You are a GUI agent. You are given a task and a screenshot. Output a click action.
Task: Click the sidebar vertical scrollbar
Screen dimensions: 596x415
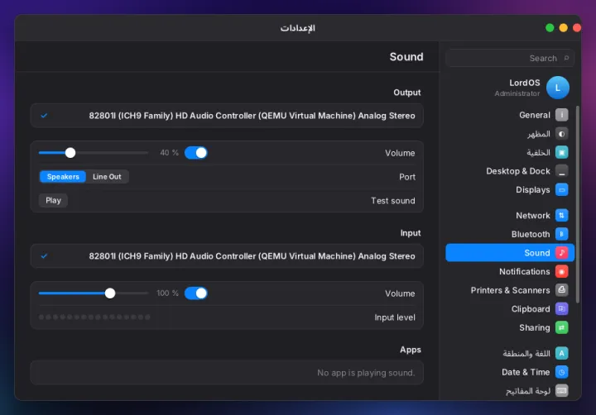[x=578, y=204]
